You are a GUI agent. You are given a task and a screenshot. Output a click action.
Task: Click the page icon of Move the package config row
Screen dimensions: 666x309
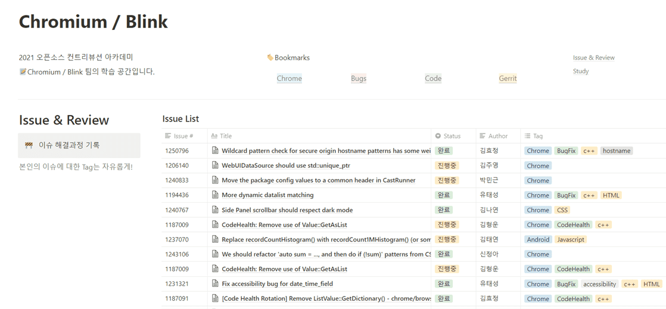215,180
